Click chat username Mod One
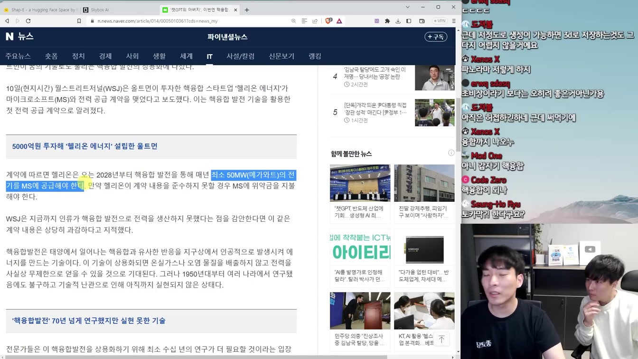Screen dimensions: 638x359 click(486, 156)
